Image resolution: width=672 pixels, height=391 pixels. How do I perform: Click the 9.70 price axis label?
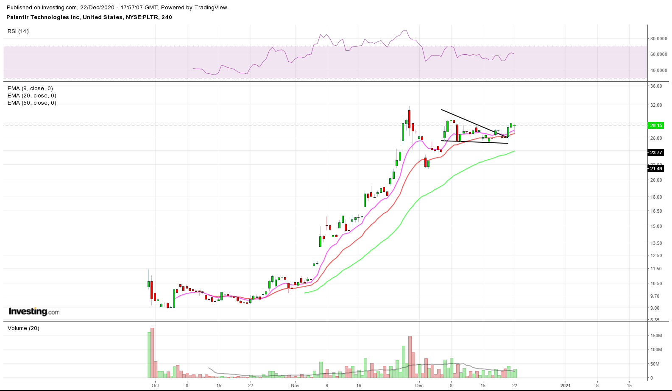(x=655, y=296)
